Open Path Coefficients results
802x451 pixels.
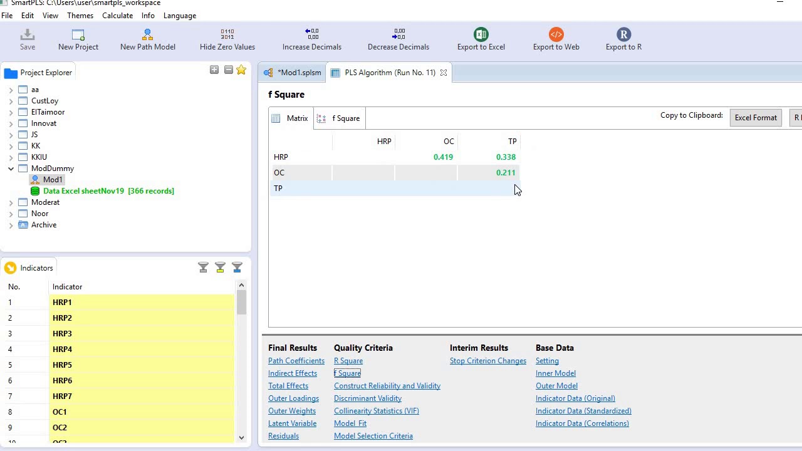click(x=296, y=361)
